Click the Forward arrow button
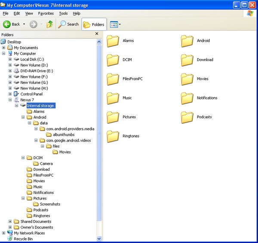Screen dimensions: 258x243 click(34, 25)
